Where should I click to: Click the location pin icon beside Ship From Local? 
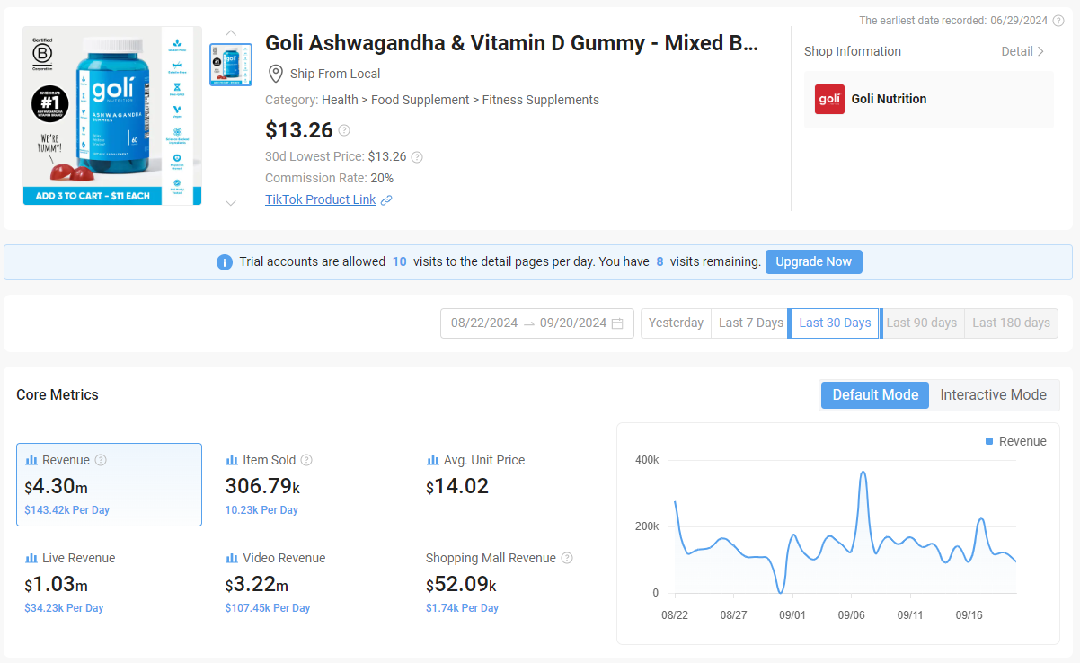click(276, 74)
